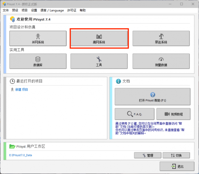Open the 许可证 license menu
The height and width of the screenshot is (174, 199).
[72, 10]
